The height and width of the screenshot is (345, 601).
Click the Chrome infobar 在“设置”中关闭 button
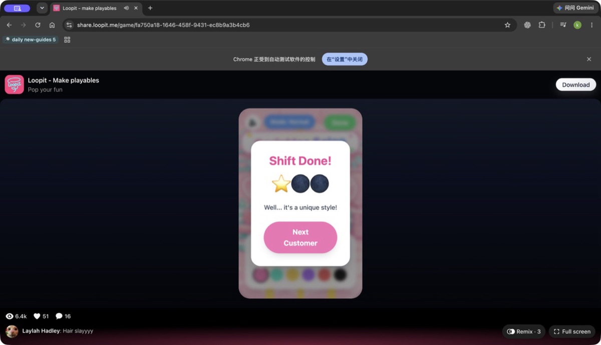(345, 59)
